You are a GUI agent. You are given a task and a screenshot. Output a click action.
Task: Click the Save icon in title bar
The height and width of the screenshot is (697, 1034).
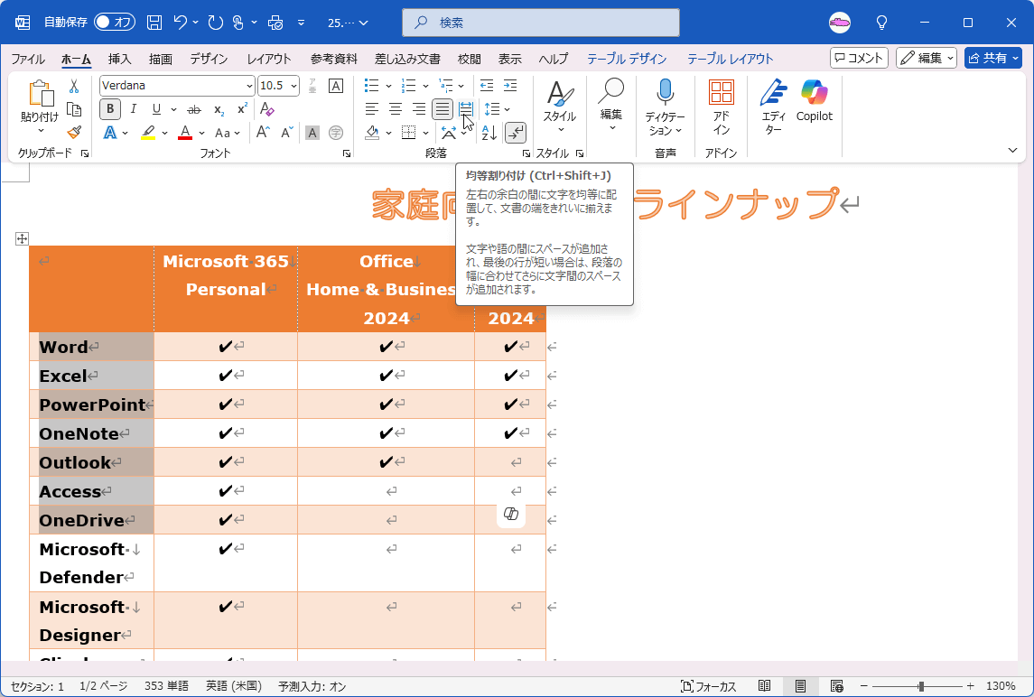[x=154, y=23]
